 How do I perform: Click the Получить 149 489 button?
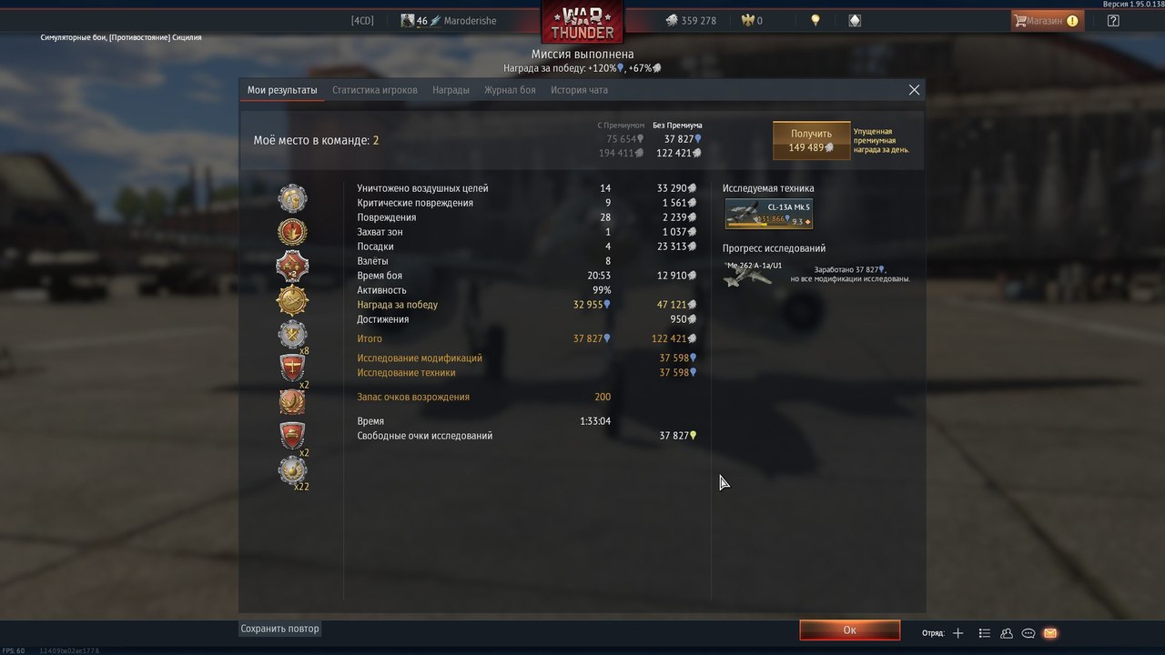tap(811, 140)
